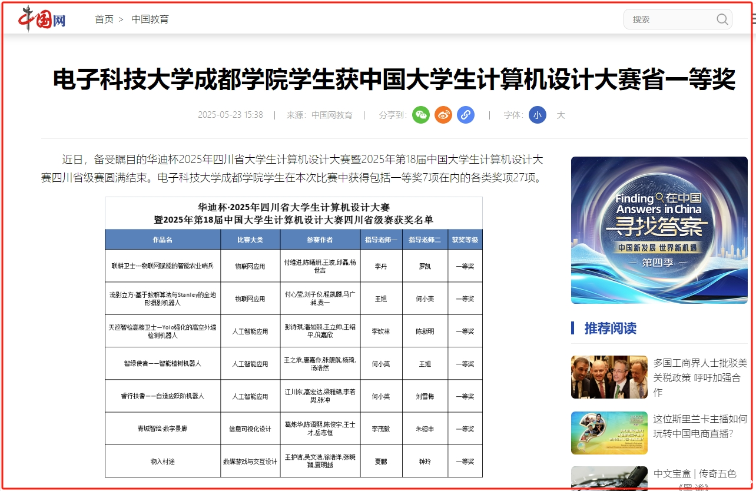The height and width of the screenshot is (491, 756).
Task: Share the article via WeChat icon
Action: pyautogui.click(x=421, y=115)
